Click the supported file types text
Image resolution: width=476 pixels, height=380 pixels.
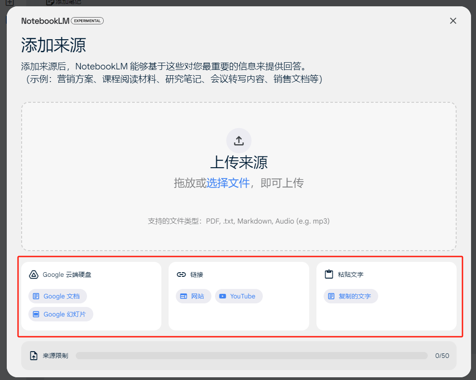click(x=238, y=221)
